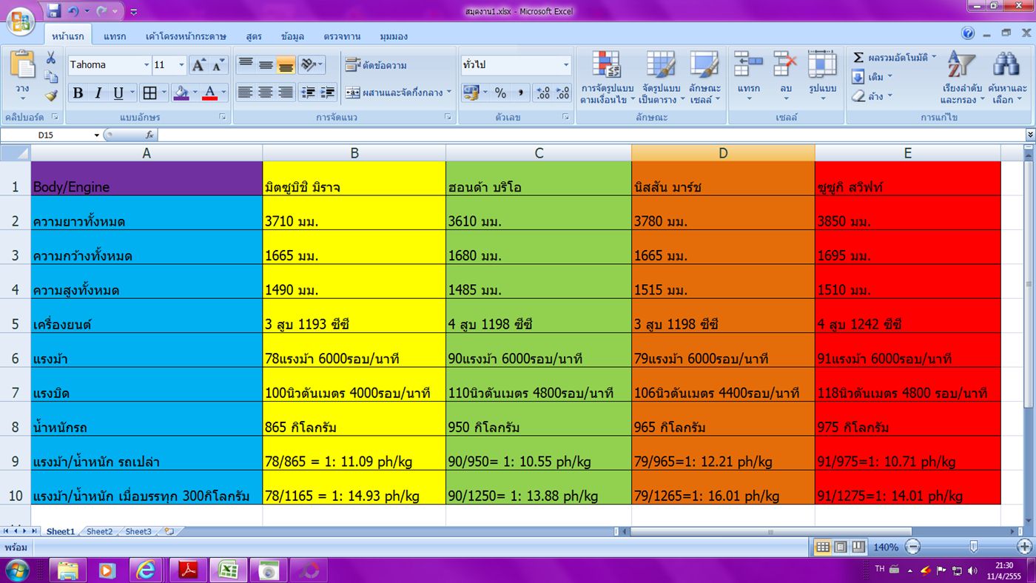Cut selection with scissors icon

click(x=51, y=58)
